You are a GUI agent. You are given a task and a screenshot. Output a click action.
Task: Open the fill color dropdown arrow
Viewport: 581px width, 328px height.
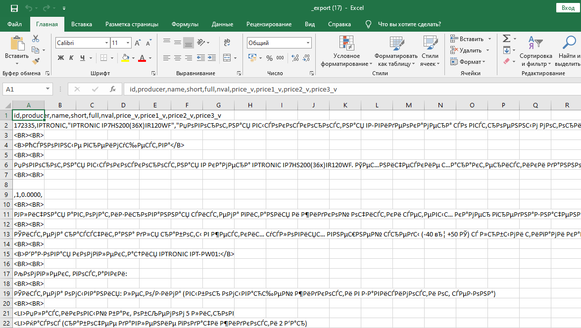coord(133,58)
